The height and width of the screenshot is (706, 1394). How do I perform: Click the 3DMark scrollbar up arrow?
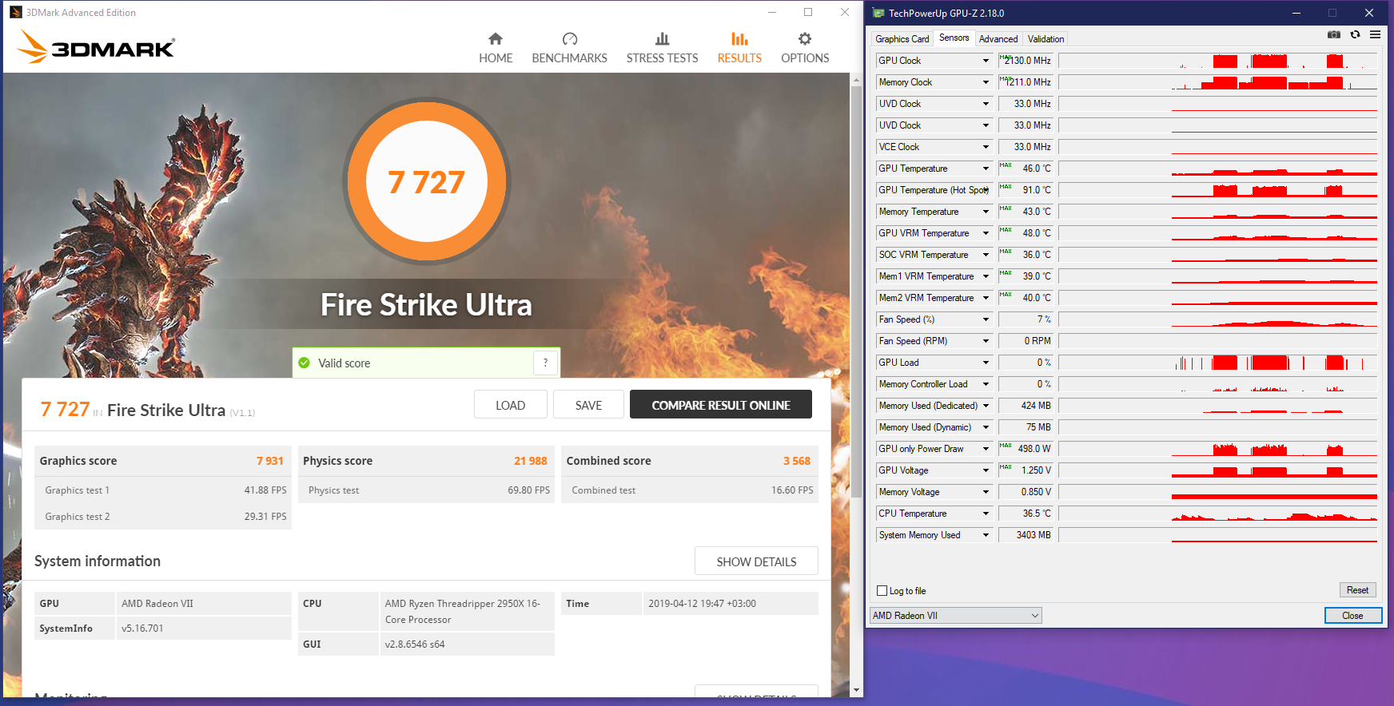(856, 80)
